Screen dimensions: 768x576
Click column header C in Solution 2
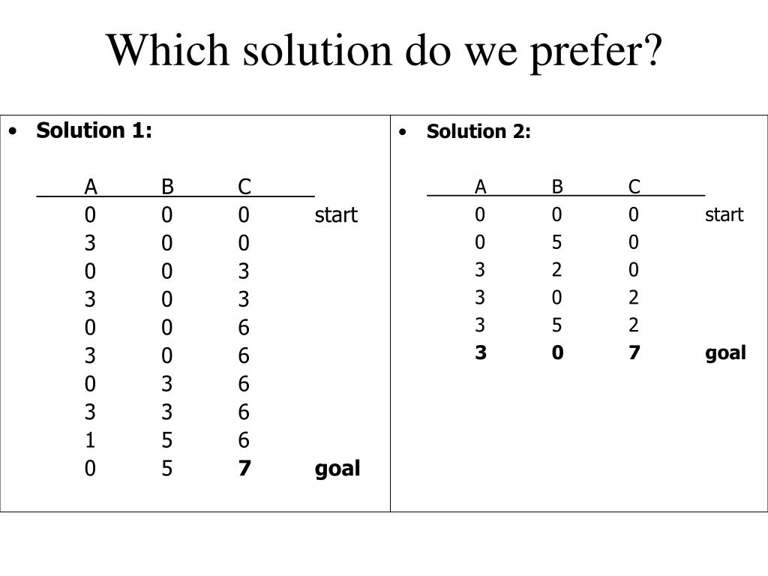click(x=634, y=187)
